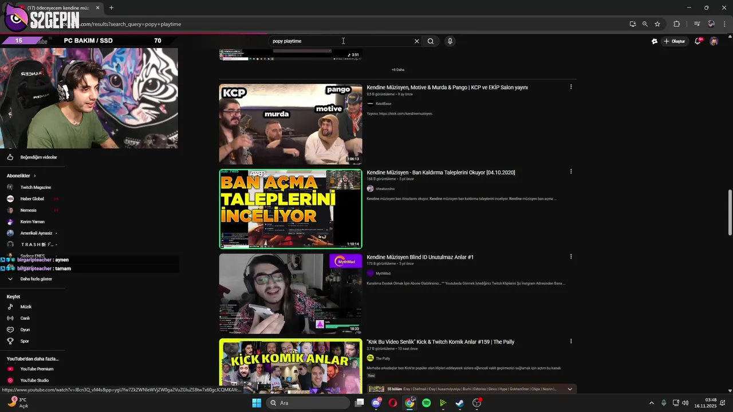This screenshot has height=412, width=733.
Task: Open Chrome extensions puzzle icon
Action: point(676,24)
